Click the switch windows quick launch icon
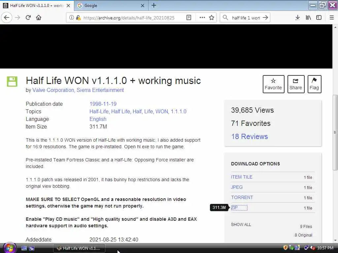This screenshot has height=253, width=338. point(32,248)
